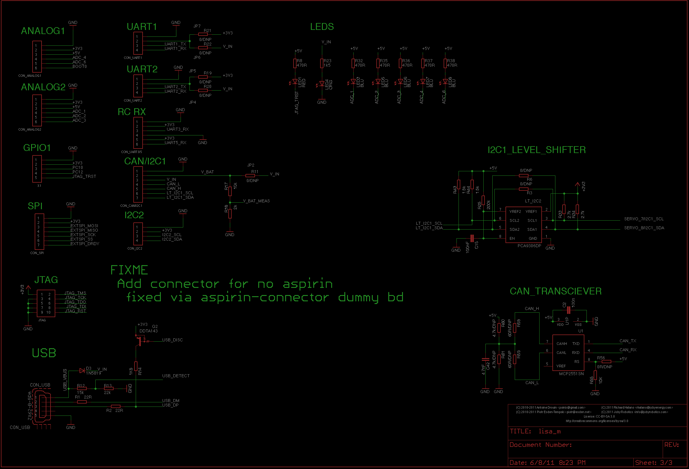The height and width of the screenshot is (469, 689).
Task: Select the UART1 section title
Action: tap(142, 27)
